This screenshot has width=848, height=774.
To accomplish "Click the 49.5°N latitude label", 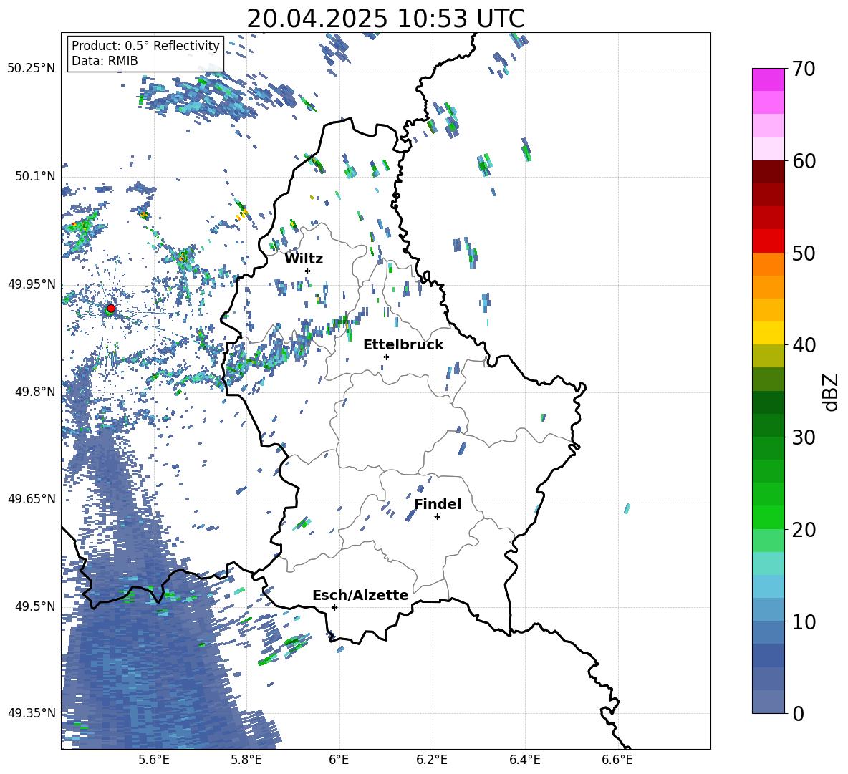I will click(x=35, y=606).
